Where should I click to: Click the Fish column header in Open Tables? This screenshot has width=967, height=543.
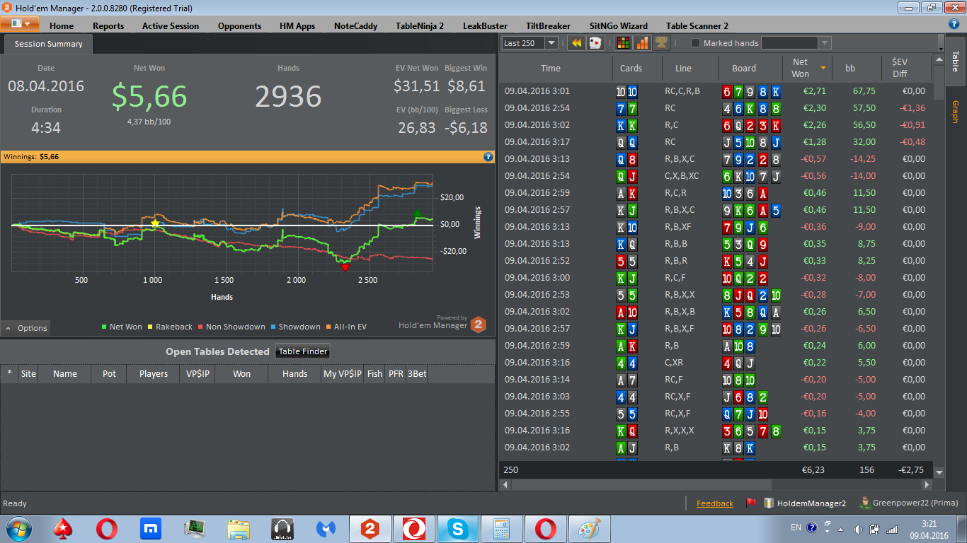pyautogui.click(x=374, y=374)
